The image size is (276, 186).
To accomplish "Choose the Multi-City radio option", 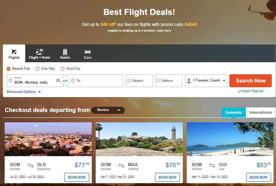I will [x=63, y=69].
